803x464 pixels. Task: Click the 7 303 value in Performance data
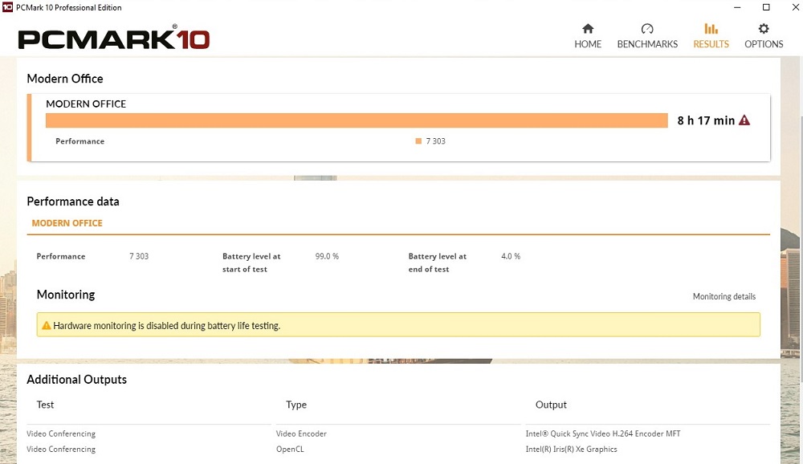[139, 256]
